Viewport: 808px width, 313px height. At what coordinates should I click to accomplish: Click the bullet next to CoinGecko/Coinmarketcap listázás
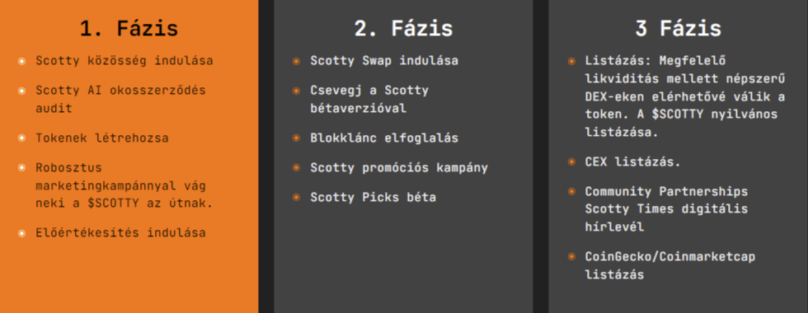(571, 256)
